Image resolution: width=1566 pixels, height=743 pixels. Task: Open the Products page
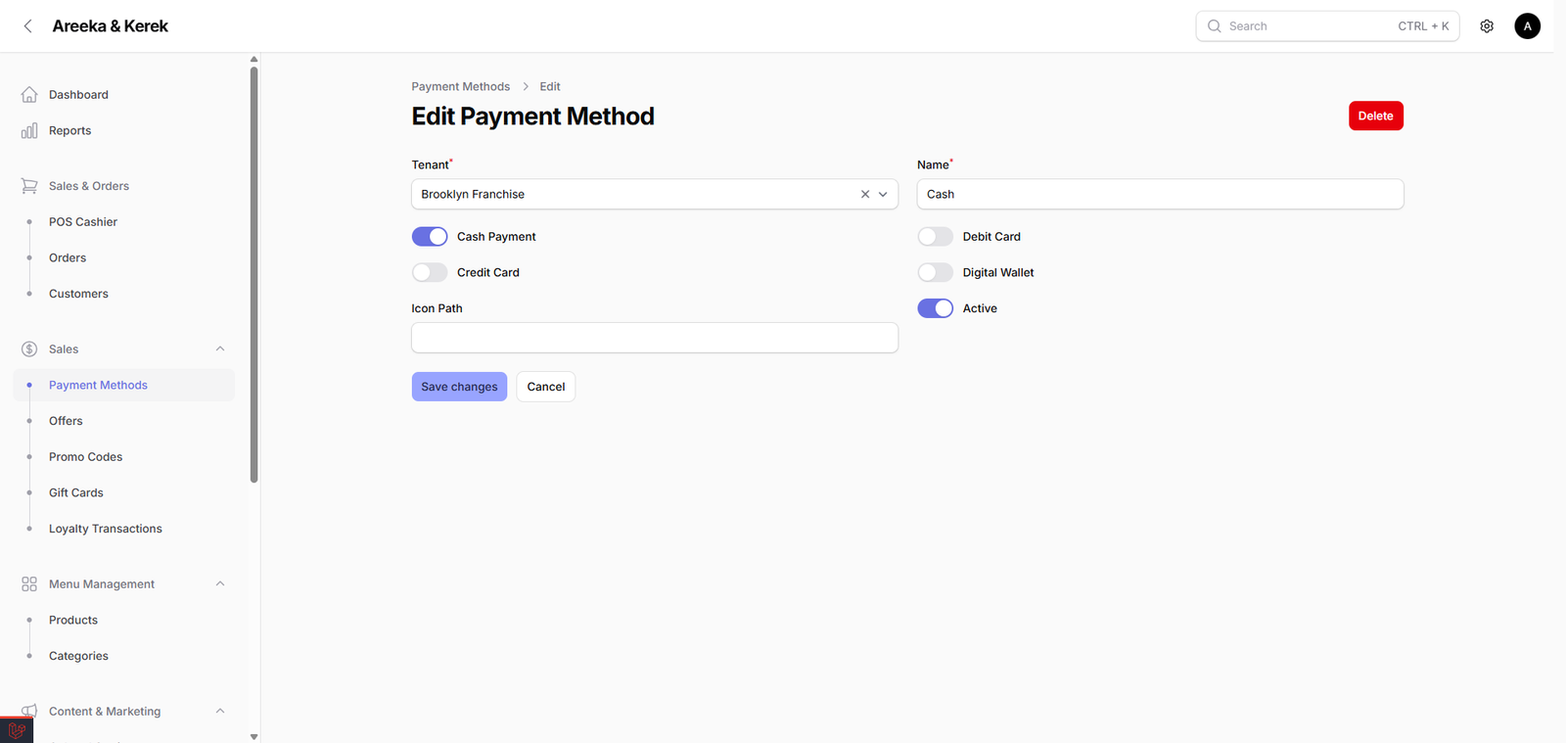coord(73,620)
